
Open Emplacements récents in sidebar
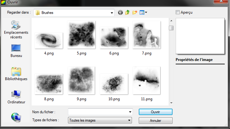[16, 30]
